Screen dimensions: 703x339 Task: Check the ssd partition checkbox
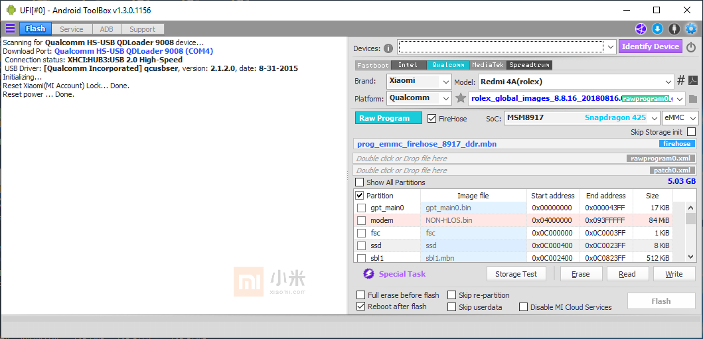(x=361, y=245)
